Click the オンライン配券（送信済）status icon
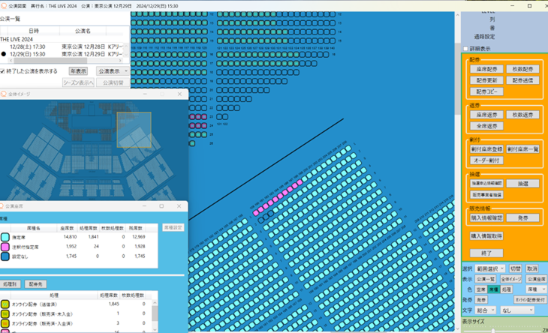 pyautogui.click(x=5, y=304)
